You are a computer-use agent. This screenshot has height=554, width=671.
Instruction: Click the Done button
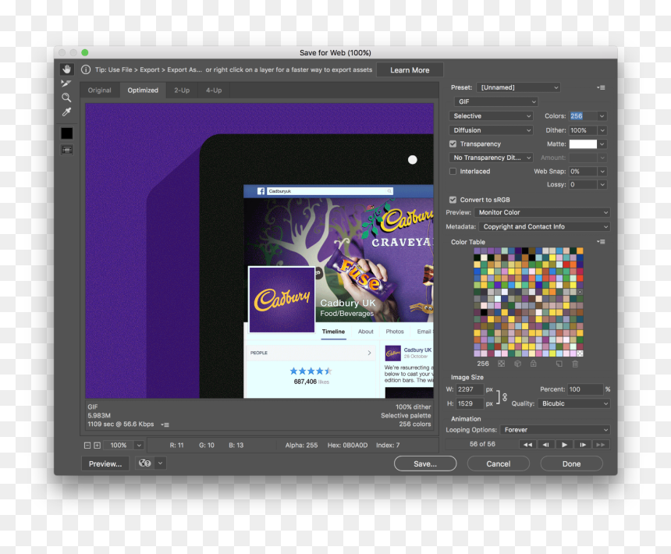[x=571, y=463]
